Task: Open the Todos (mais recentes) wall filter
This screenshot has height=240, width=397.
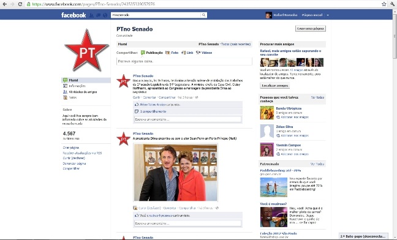Action: click(236, 44)
